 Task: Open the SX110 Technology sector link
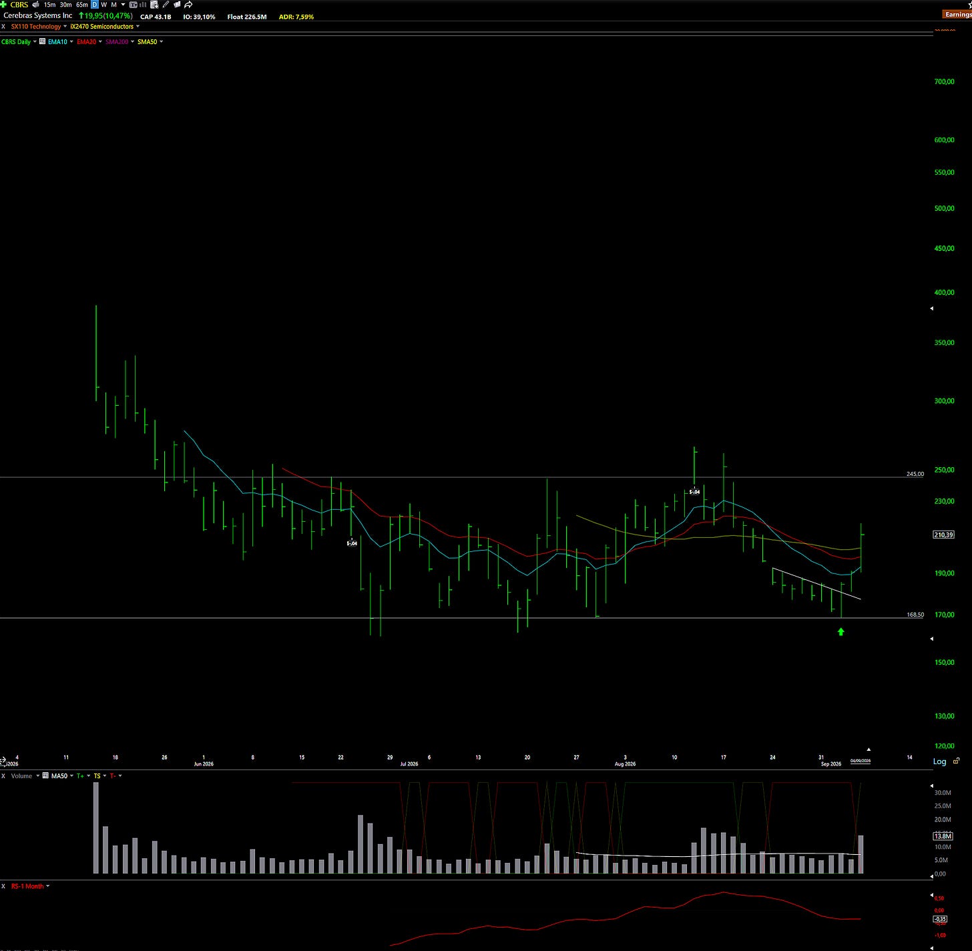pyautogui.click(x=36, y=27)
